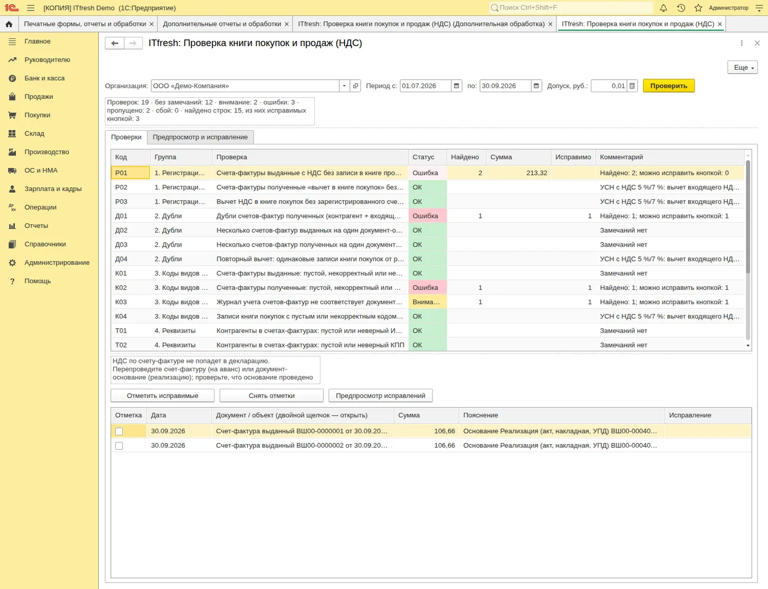Click the yellow Проверить button
Image resolution: width=768 pixels, height=589 pixels.
pos(669,86)
